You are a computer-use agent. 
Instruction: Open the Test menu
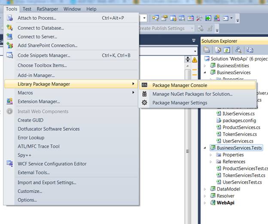[x=27, y=9]
